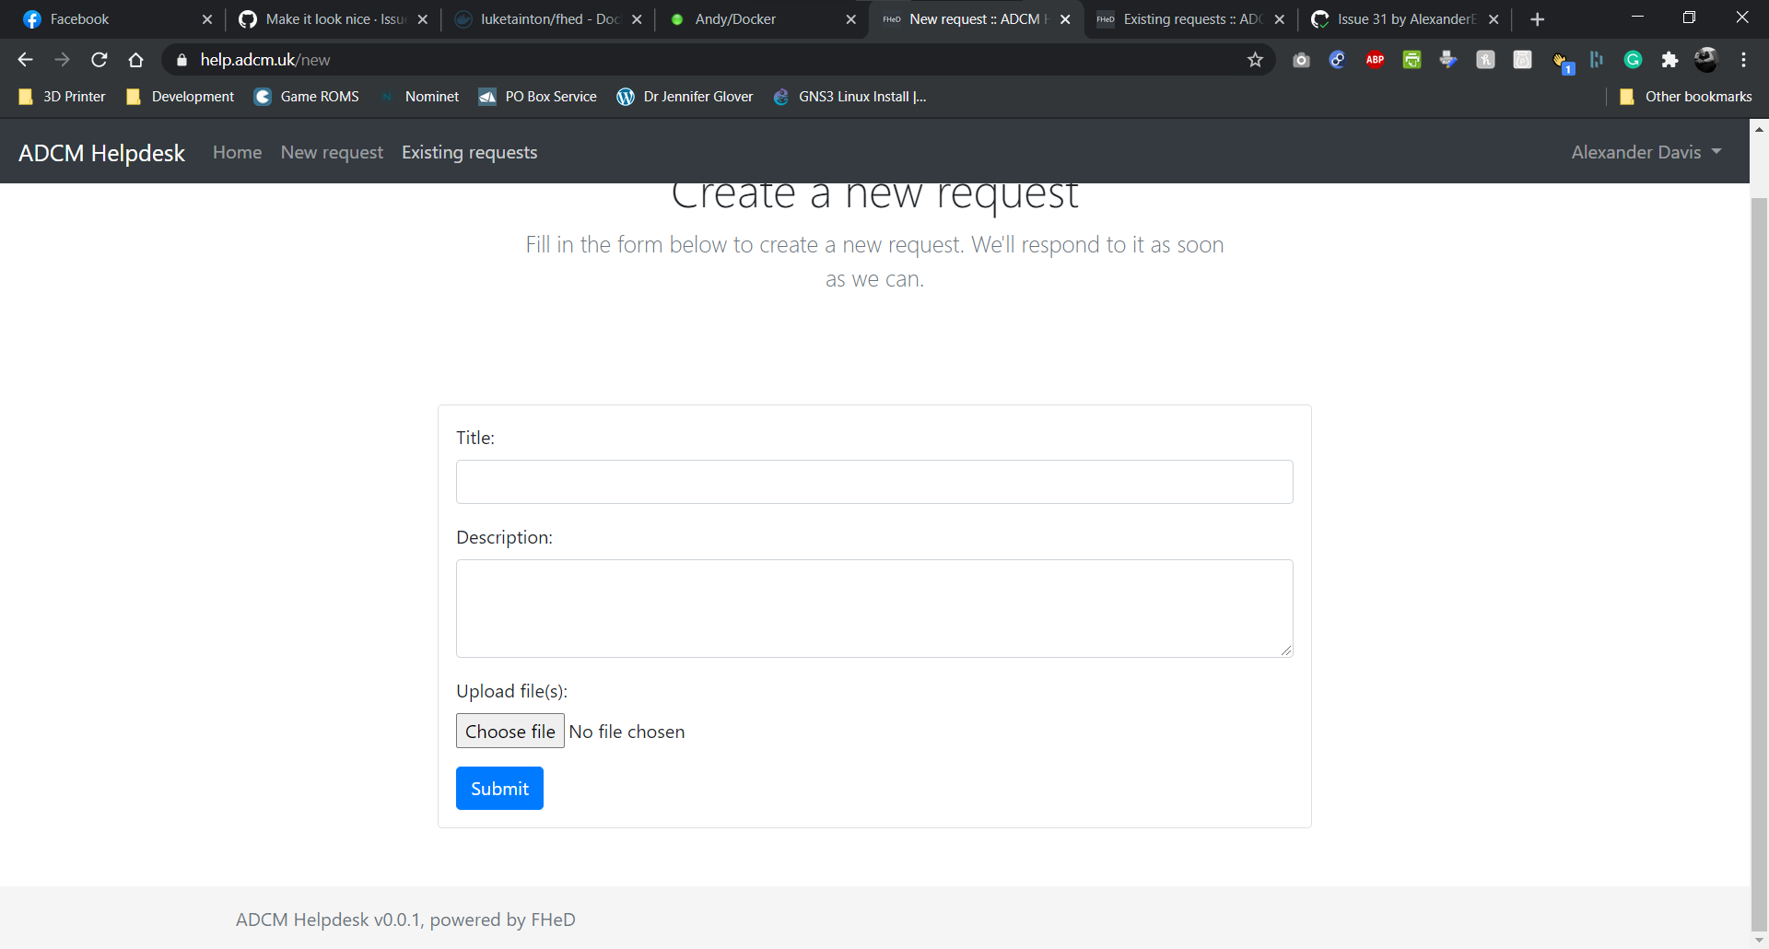Open the waving hand extension with badge
This screenshot has height=949, width=1769.
1562,62
